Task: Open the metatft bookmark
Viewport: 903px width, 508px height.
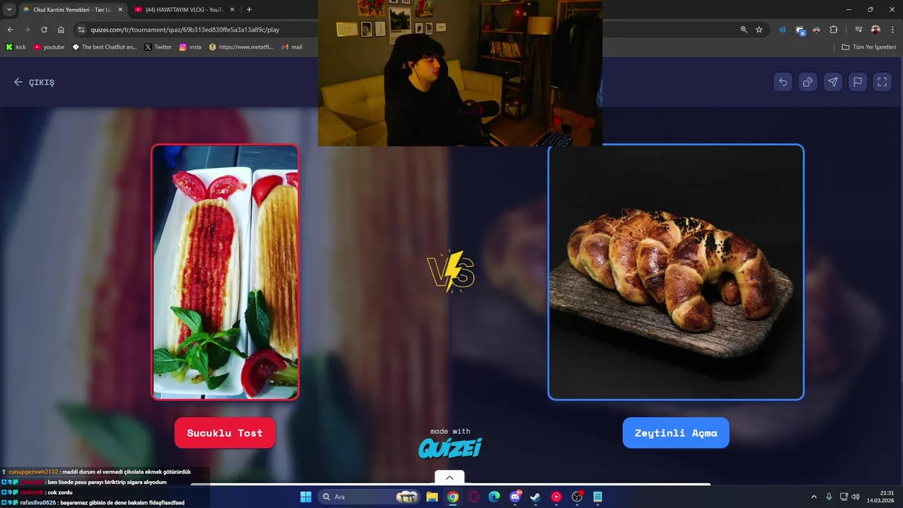Action: 241,47
